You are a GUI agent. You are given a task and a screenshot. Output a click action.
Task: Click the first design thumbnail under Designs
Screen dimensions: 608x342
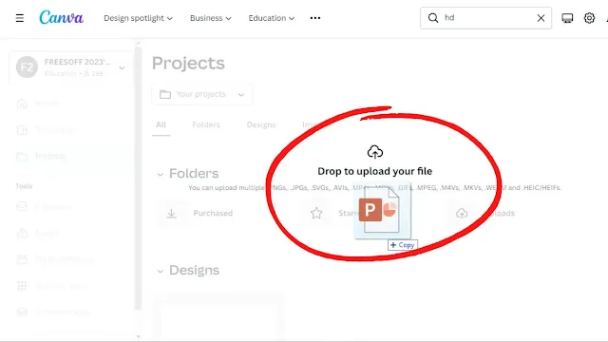tap(218, 316)
